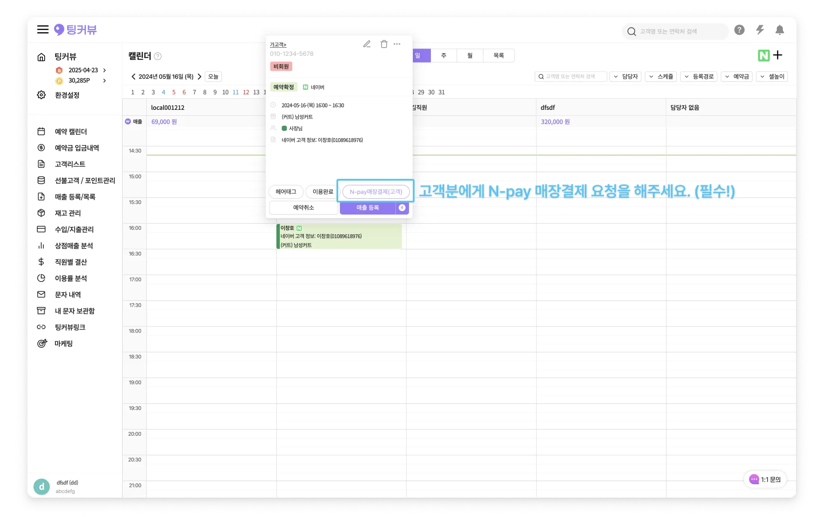
Task: Click the lightning bolt icon in header
Action: click(760, 30)
